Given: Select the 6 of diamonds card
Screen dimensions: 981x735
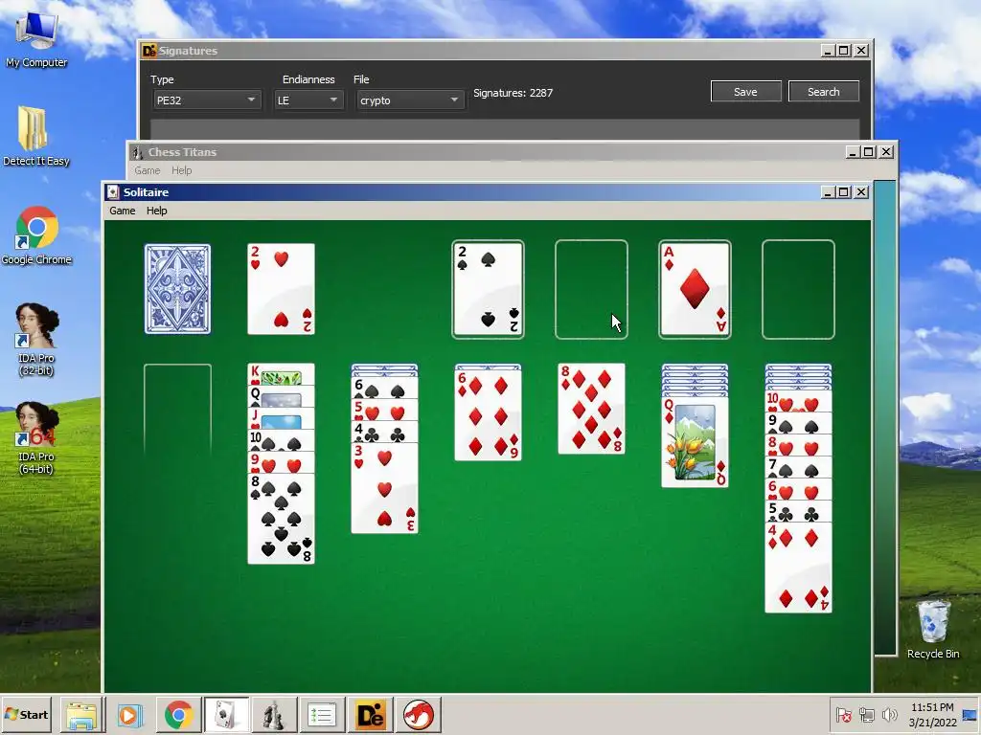Looking at the screenshot, I should (x=488, y=415).
